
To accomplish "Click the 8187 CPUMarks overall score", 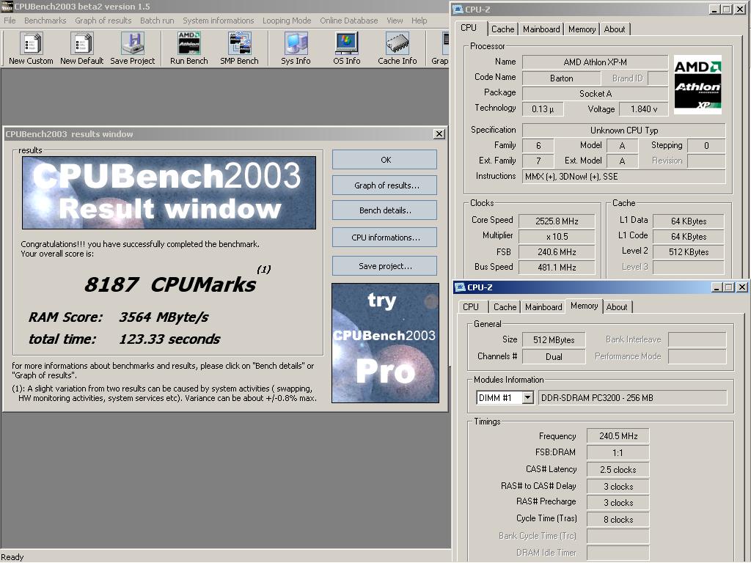I will click(x=170, y=285).
